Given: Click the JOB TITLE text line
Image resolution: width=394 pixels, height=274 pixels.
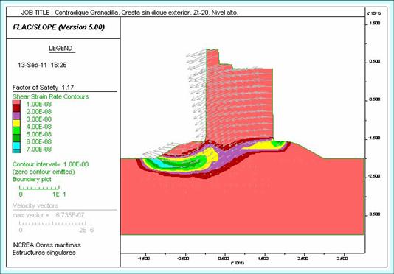Looking at the screenshot, I should pyautogui.click(x=129, y=13).
